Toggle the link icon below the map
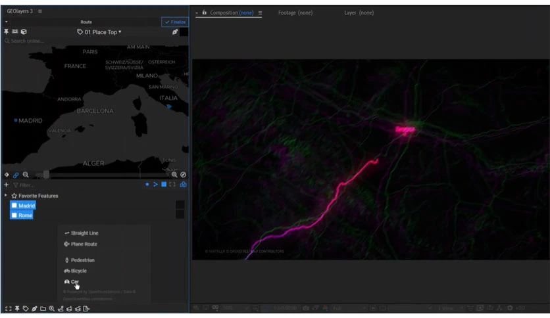This screenshot has height=318, width=550. (16, 175)
